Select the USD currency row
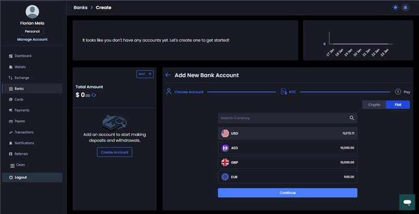The width and height of the screenshot is (419, 214). [288, 133]
